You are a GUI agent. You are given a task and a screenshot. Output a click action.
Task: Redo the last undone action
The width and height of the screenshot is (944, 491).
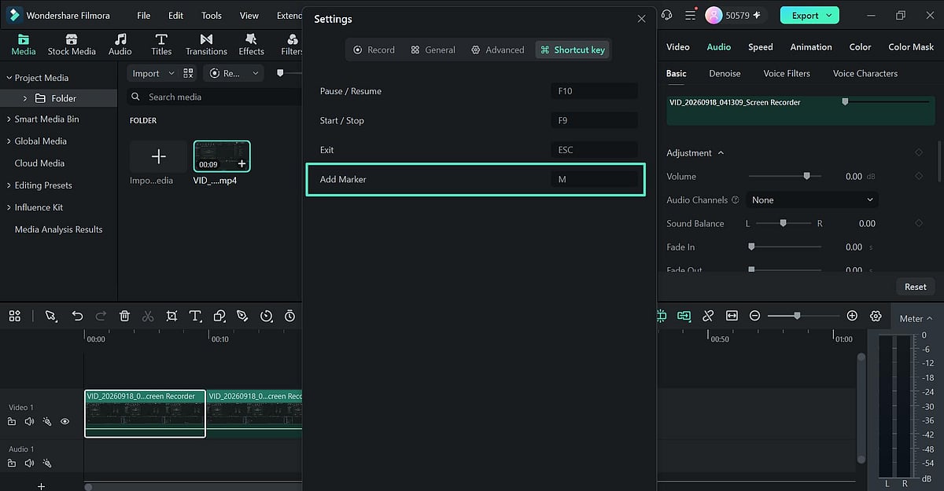[101, 316]
